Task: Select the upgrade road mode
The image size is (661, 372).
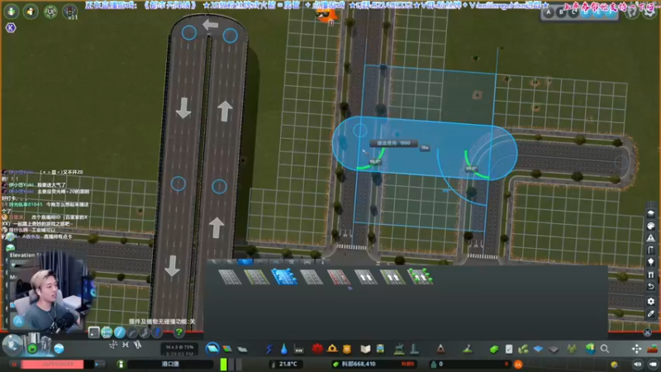Action: (x=157, y=332)
